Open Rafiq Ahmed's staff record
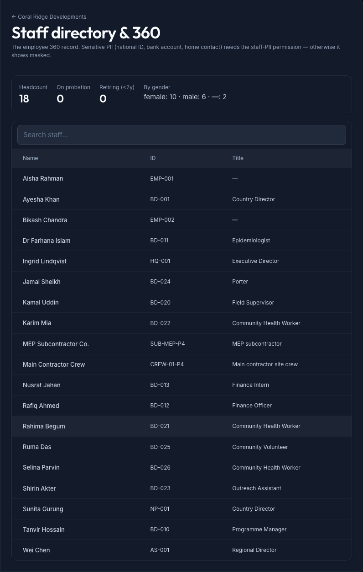This screenshot has height=572, width=363. click(181, 406)
